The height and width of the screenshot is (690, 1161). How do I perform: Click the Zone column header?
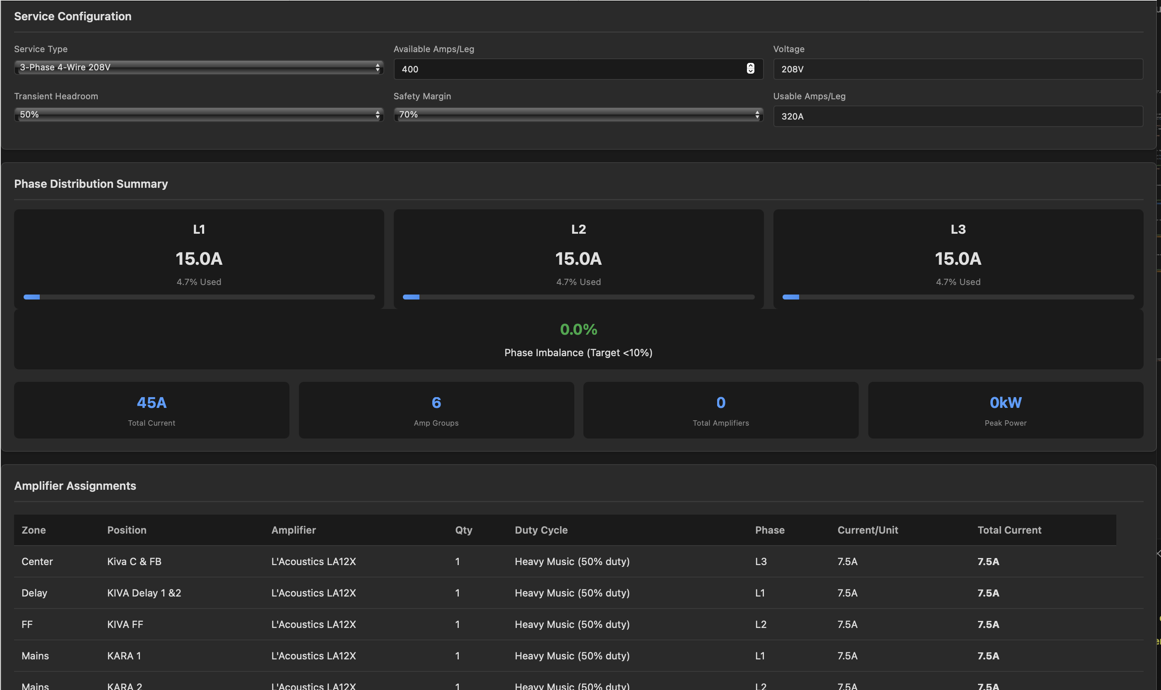point(34,530)
